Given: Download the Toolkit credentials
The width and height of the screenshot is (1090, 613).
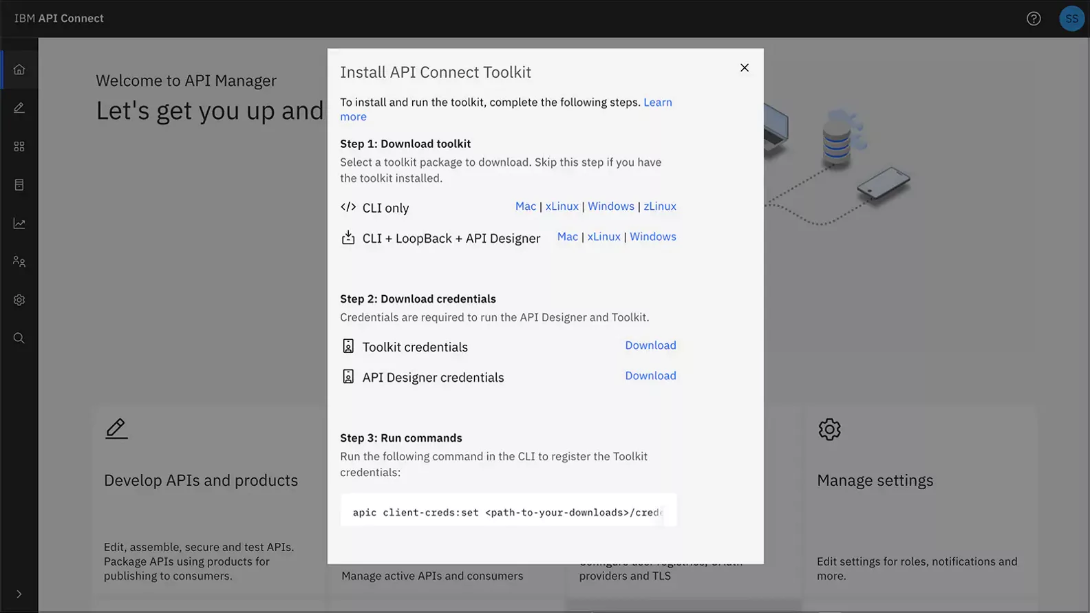Looking at the screenshot, I should (x=650, y=345).
